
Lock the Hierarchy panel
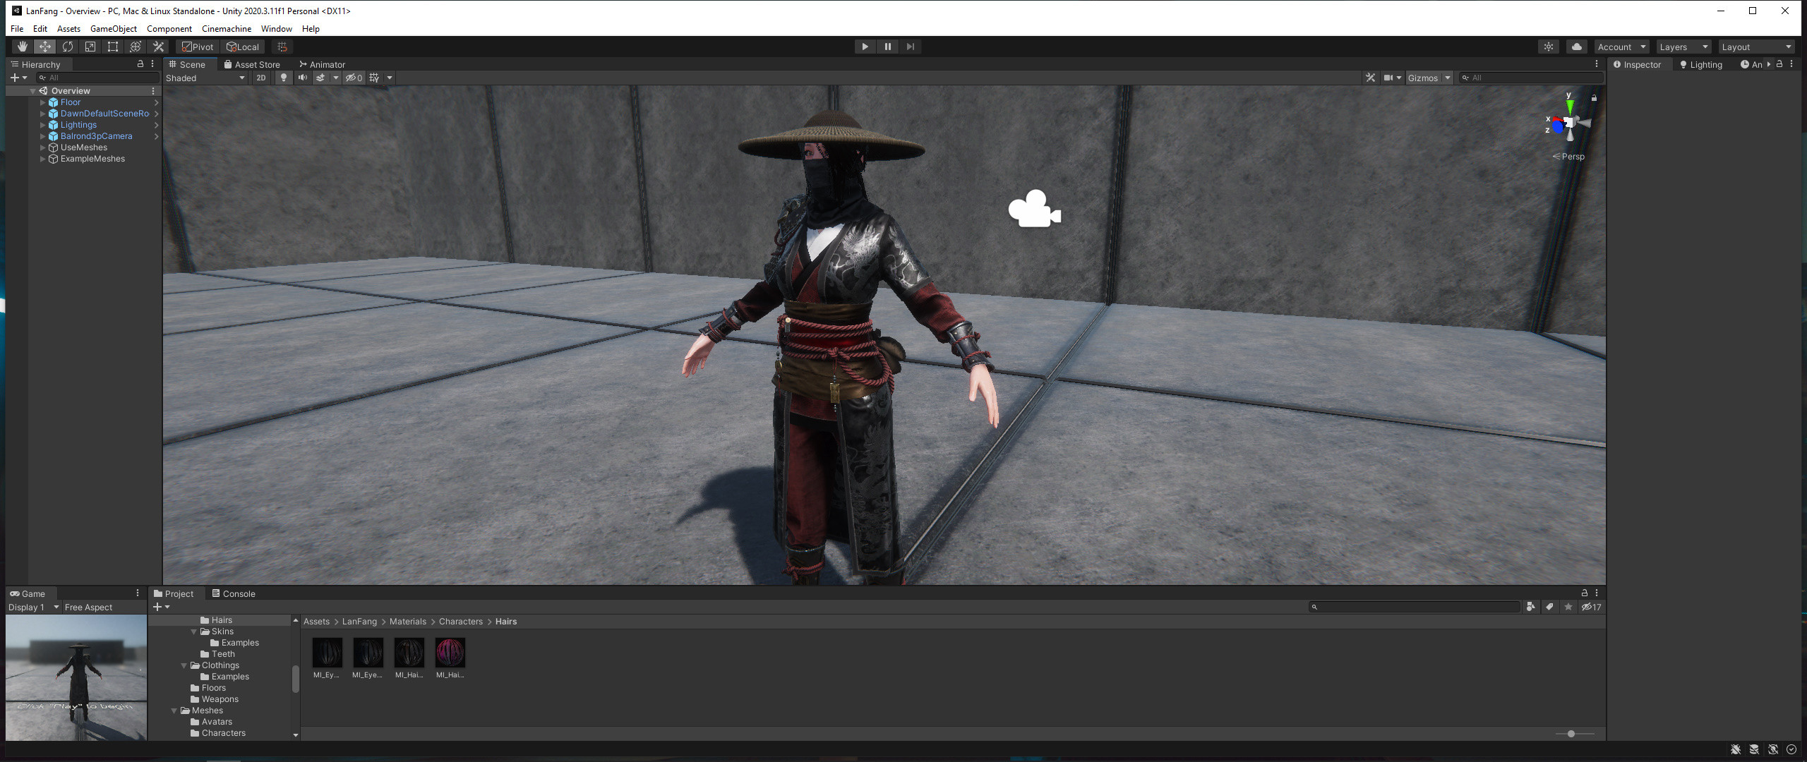pyautogui.click(x=140, y=64)
